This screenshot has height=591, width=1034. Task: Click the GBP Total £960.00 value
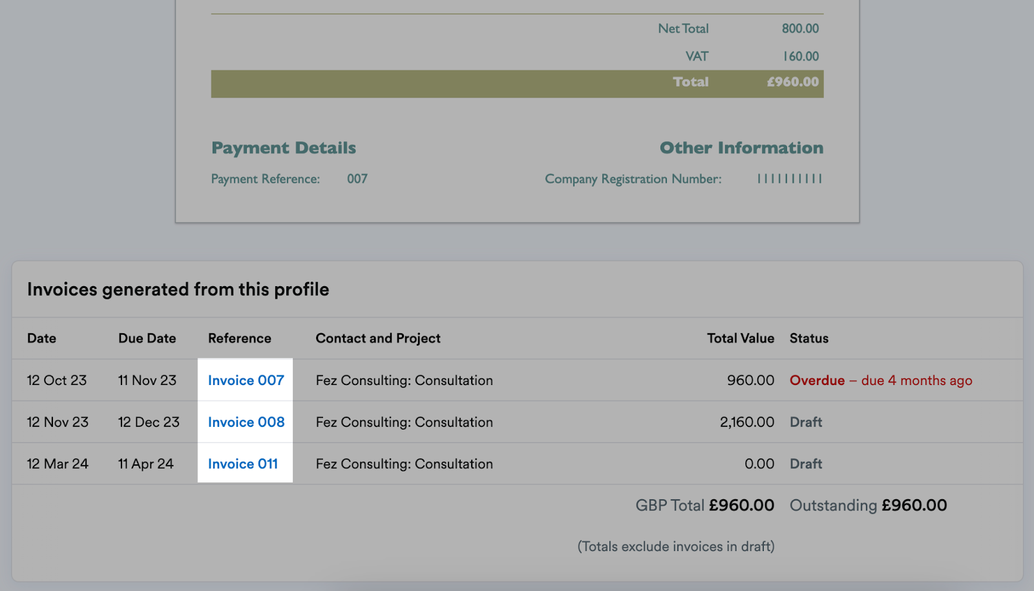coord(704,505)
